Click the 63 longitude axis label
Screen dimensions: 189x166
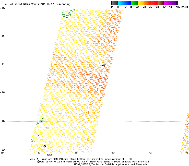pyautogui.click(x=39, y=153)
